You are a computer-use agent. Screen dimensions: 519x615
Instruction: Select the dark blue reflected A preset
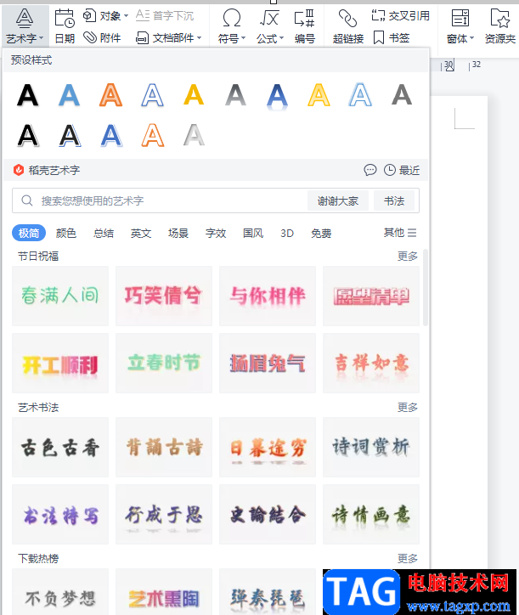[277, 96]
